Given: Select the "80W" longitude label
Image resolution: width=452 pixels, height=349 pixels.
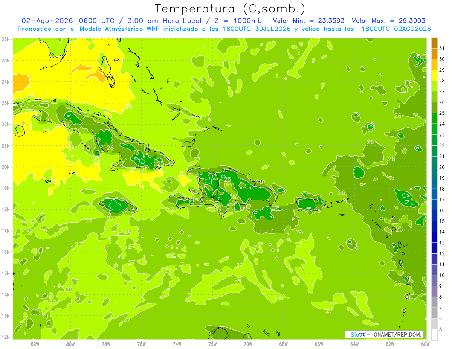Looking at the screenshot, I should (x=70, y=344).
